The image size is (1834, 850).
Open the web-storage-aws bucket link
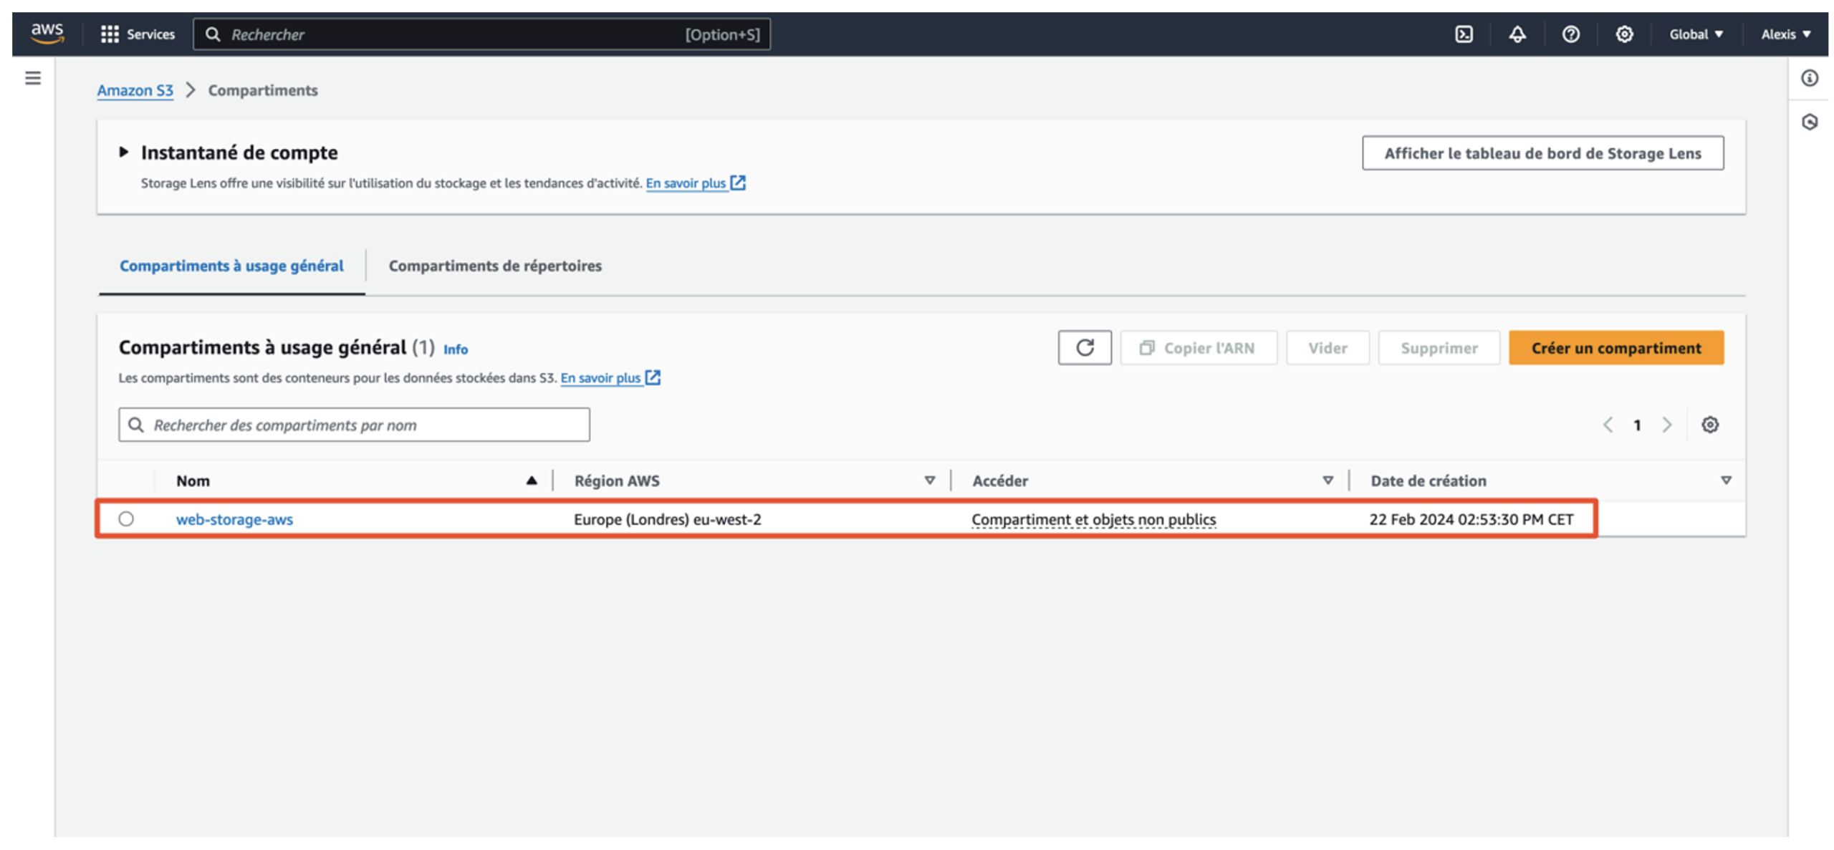(234, 520)
